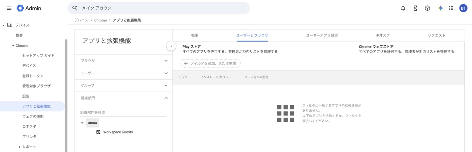Open the help question mark icon
This screenshot has height=152, width=472.
[427, 8]
